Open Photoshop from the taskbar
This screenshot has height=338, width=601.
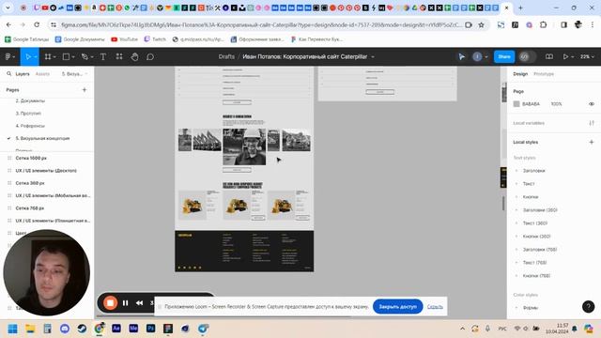[150, 329]
